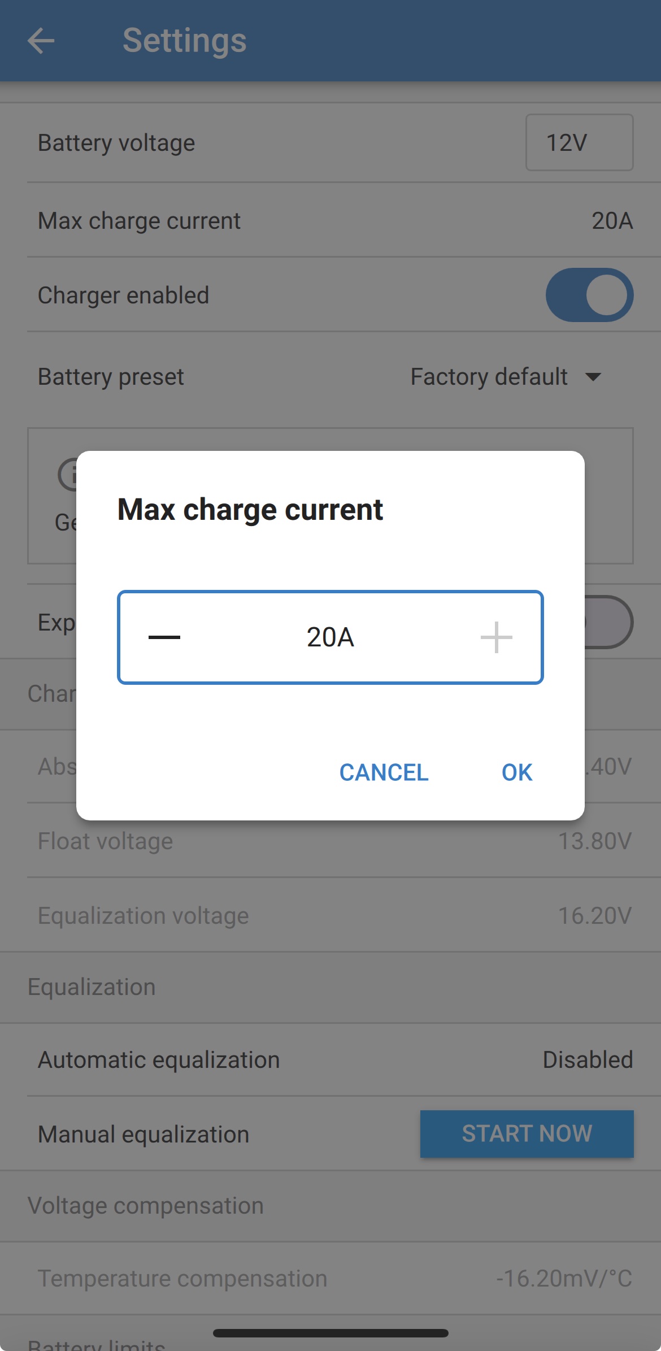661x1351 pixels.
Task: Toggle the Charger enabled switch
Action: pyautogui.click(x=589, y=295)
